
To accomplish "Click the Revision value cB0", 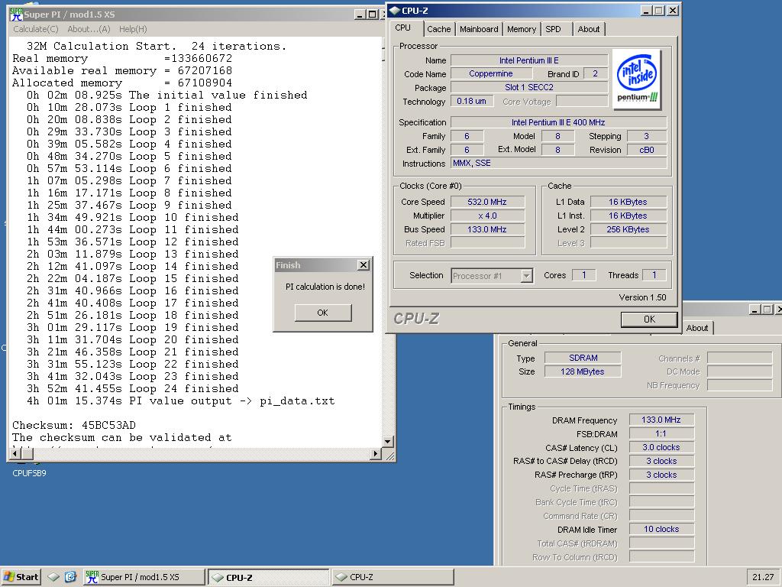I will [647, 150].
